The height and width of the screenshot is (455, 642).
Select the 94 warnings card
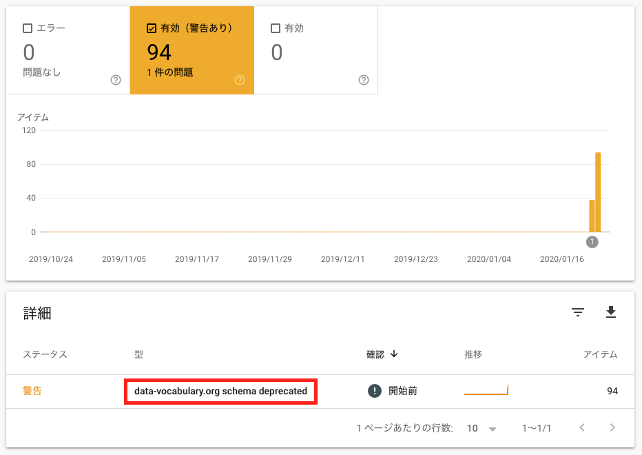pos(192,50)
